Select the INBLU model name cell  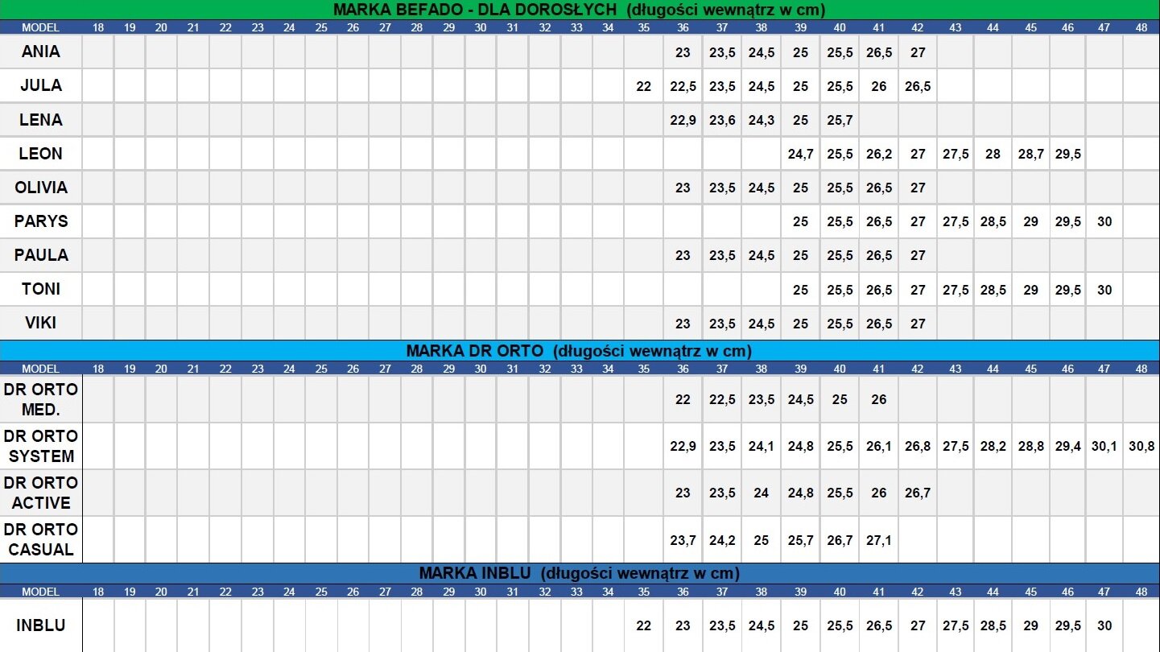[41, 625]
